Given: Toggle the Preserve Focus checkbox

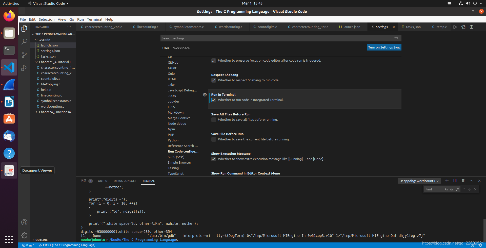Looking at the screenshot, I should tap(214, 61).
